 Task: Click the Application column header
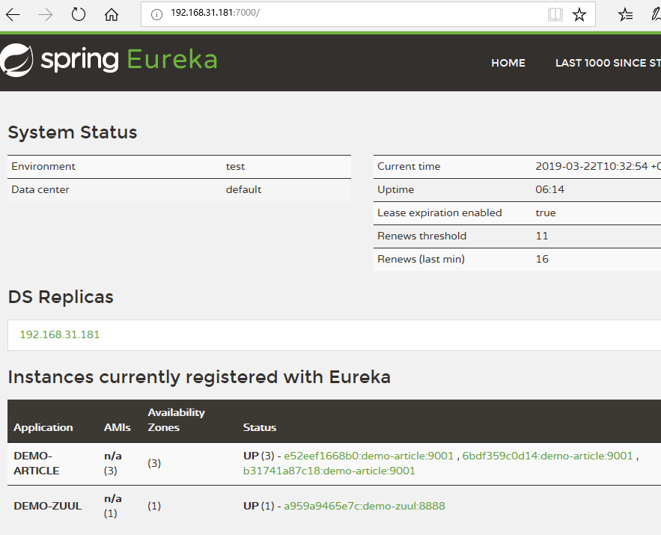(43, 427)
